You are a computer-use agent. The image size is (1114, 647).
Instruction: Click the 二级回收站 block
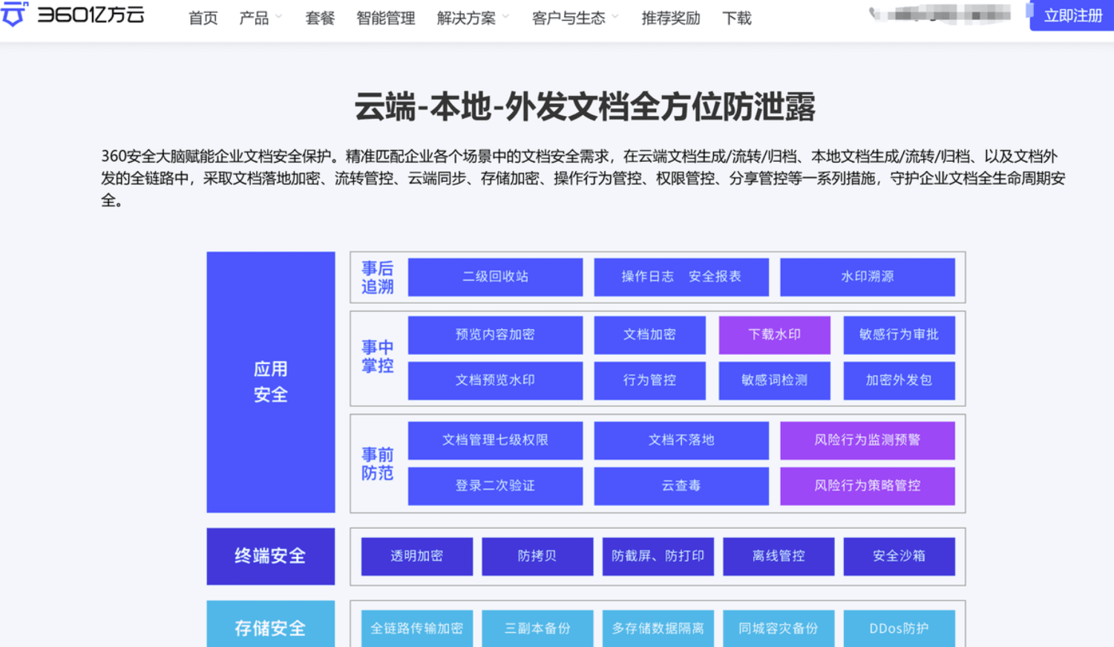click(x=495, y=277)
